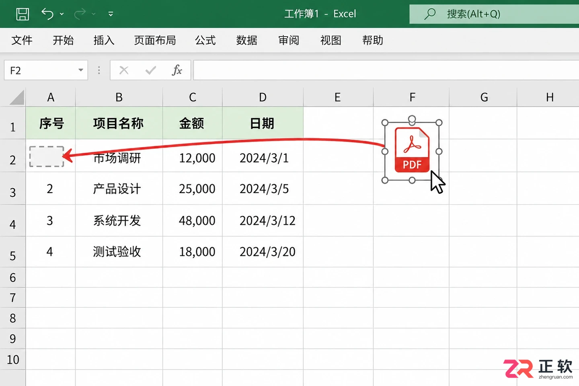Image resolution: width=579 pixels, height=386 pixels.
Task: Click the PDF object's bottom-left resize handle
Action: (385, 180)
